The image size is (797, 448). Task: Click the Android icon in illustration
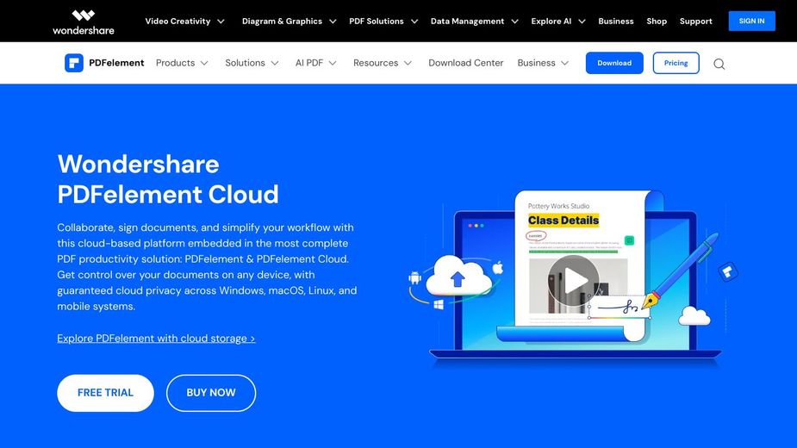coord(415,278)
